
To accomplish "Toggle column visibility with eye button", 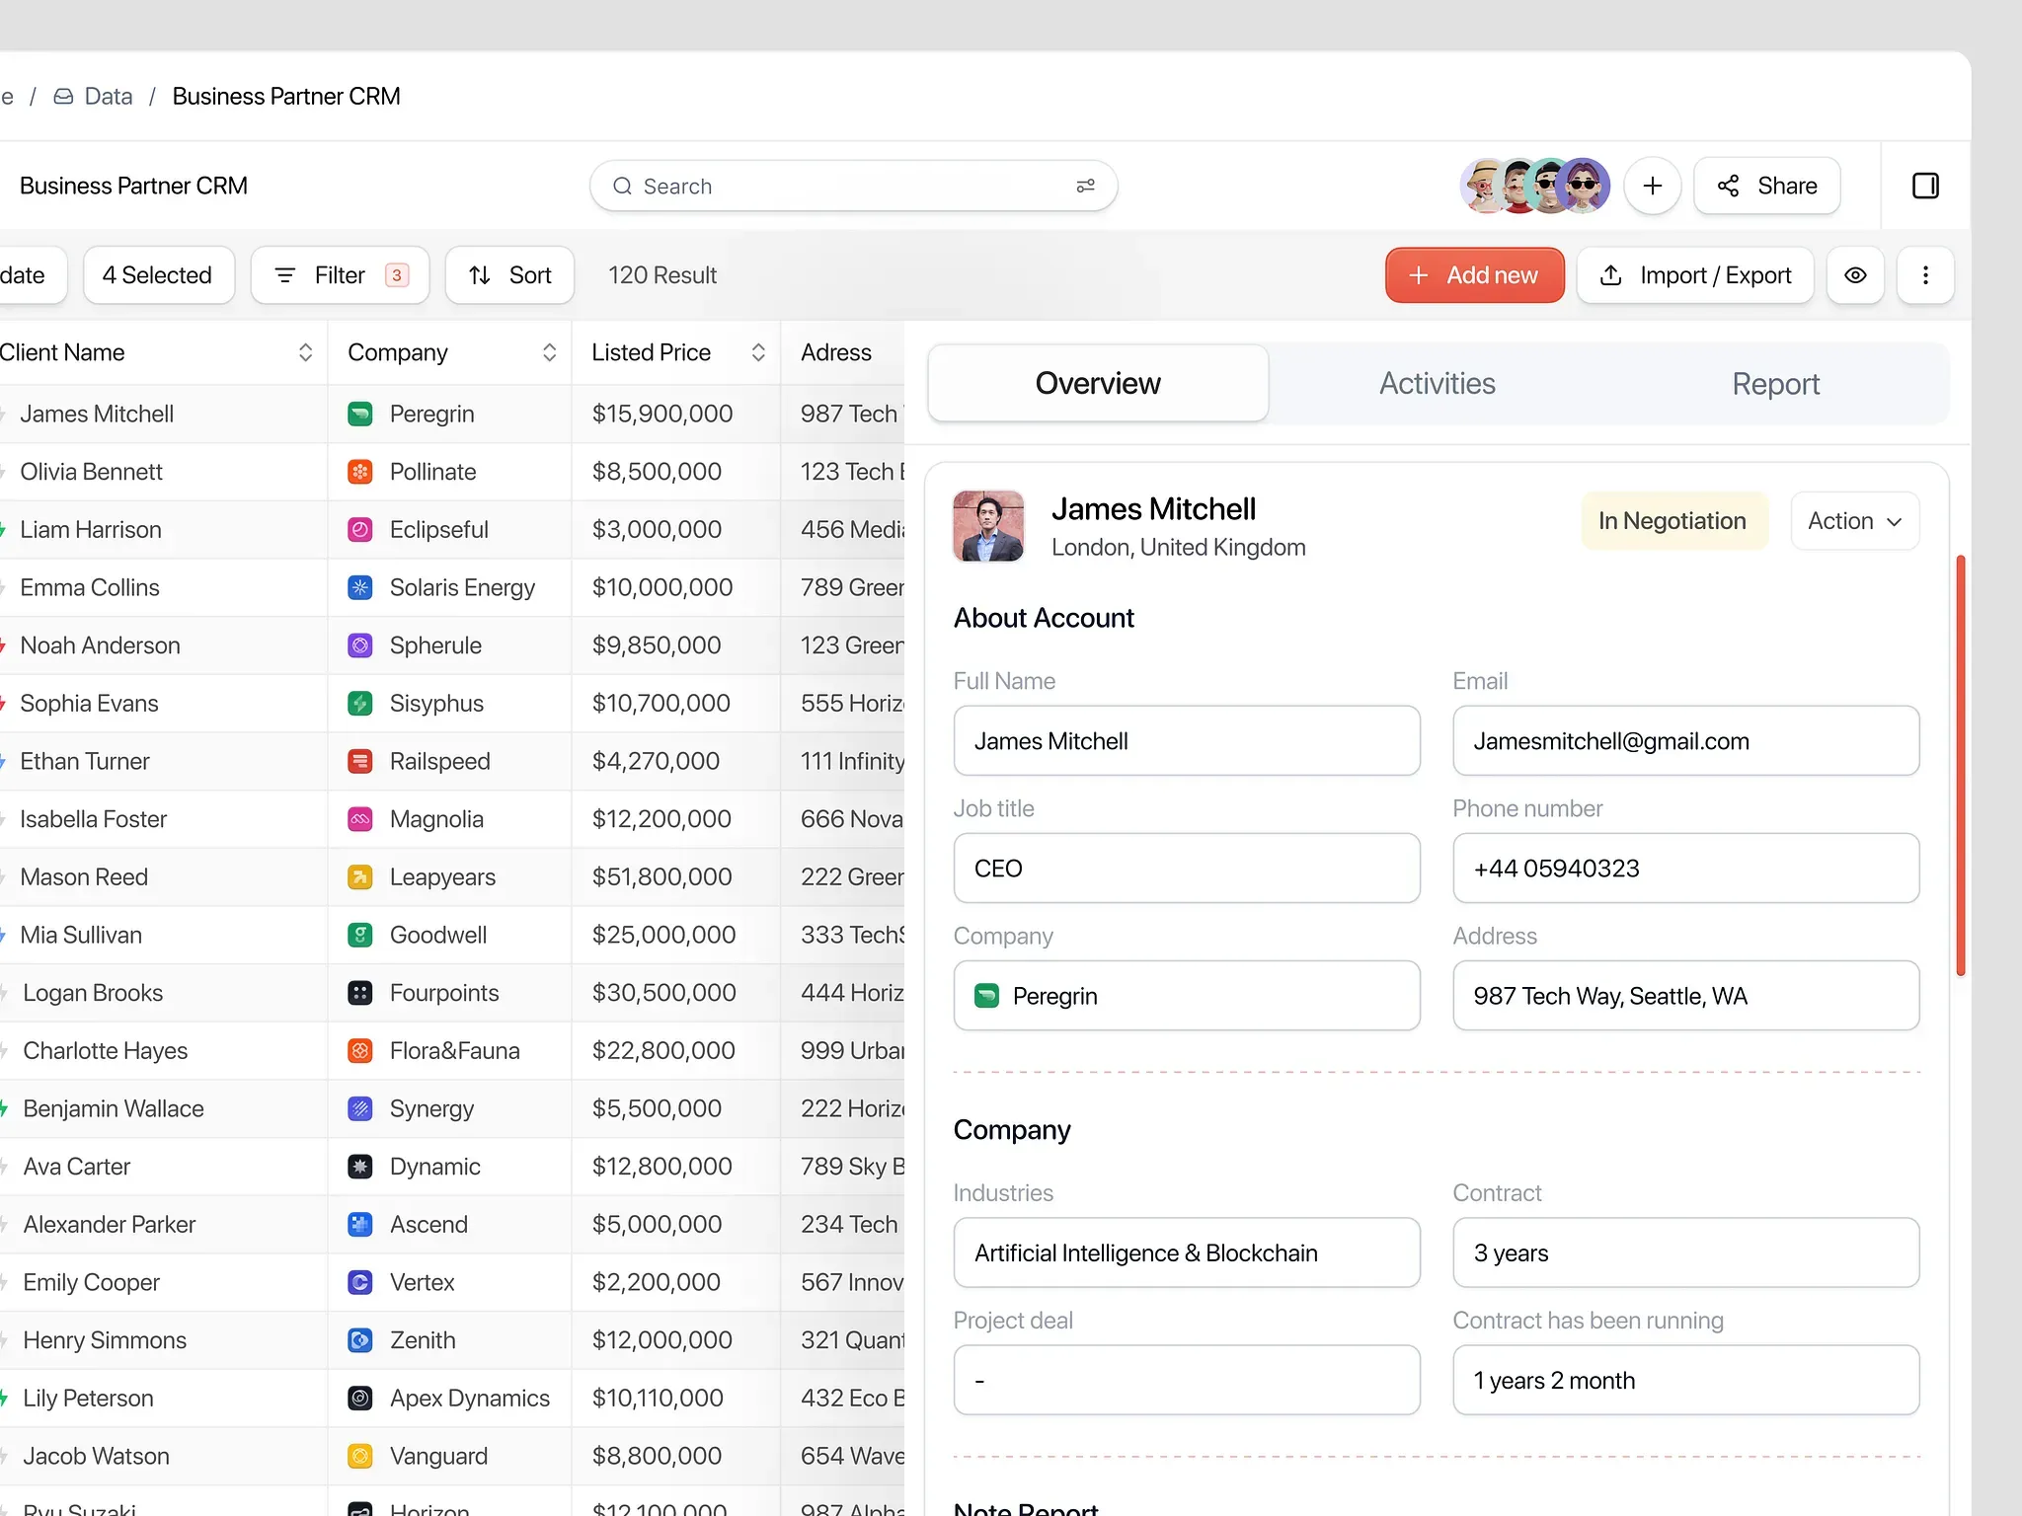I will (1855, 275).
